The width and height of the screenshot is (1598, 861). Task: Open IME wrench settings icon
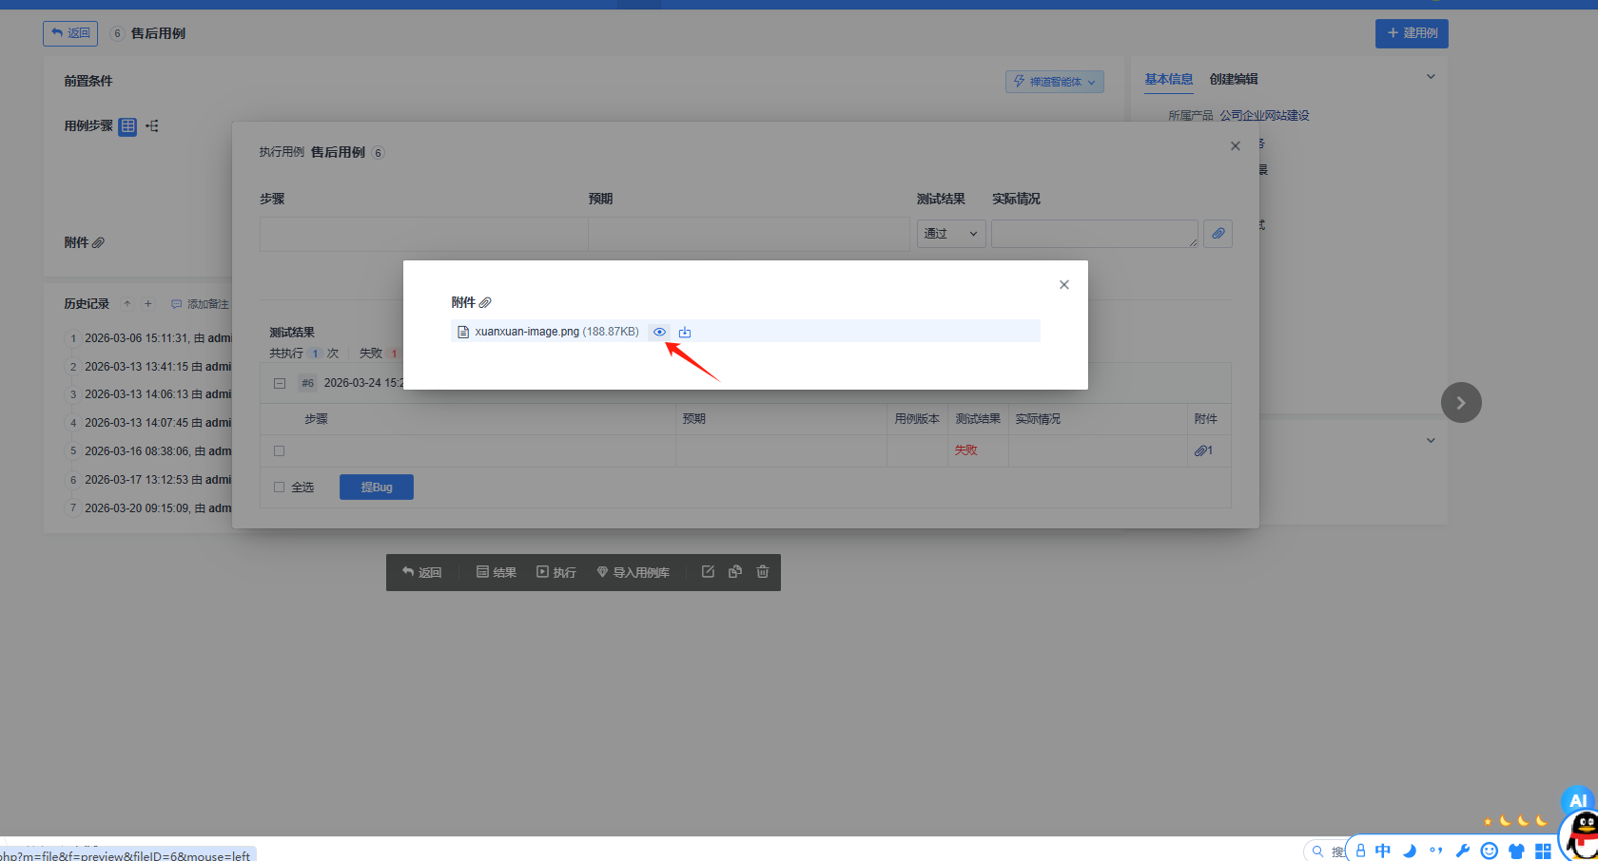pyautogui.click(x=1463, y=851)
